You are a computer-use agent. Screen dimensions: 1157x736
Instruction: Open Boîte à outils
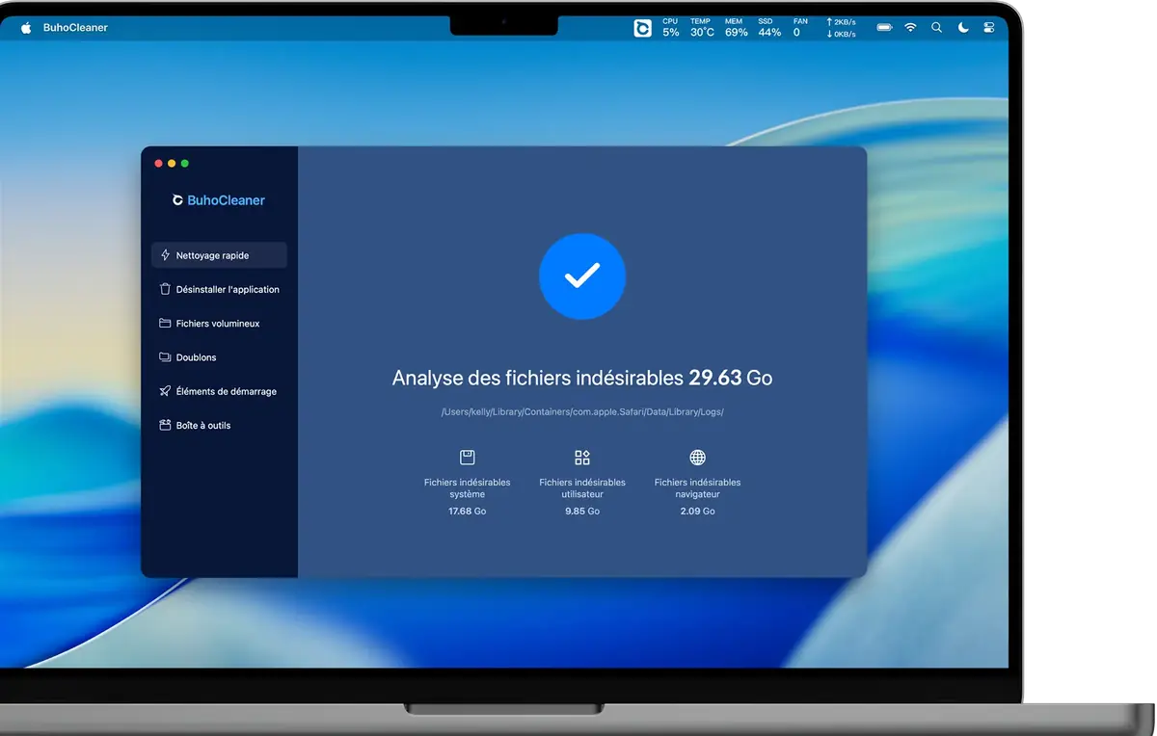pyautogui.click(x=219, y=425)
